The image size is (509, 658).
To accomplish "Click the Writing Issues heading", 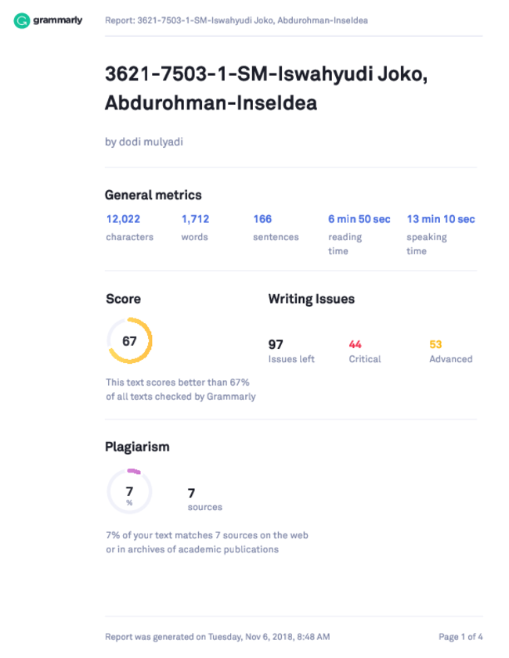I will click(312, 299).
